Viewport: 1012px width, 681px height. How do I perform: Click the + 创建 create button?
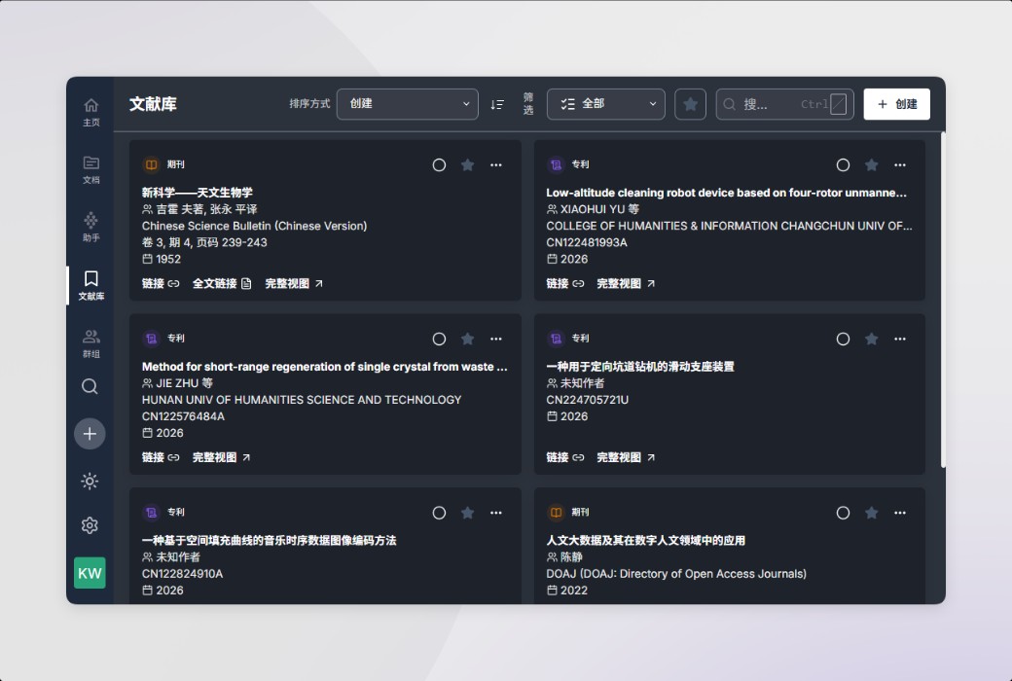coord(896,104)
